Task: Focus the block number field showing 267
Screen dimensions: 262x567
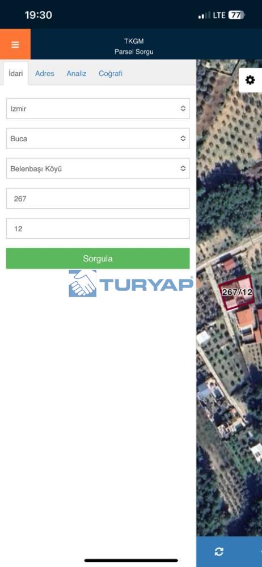Action: (x=98, y=198)
